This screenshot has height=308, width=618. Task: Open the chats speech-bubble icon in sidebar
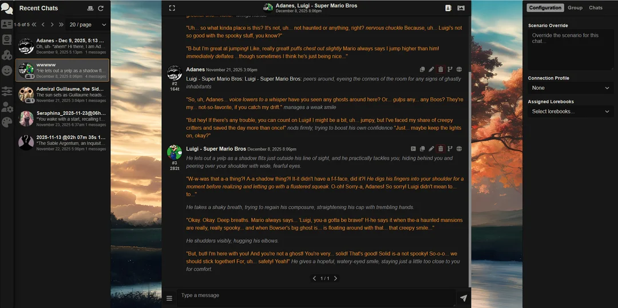pos(7,8)
